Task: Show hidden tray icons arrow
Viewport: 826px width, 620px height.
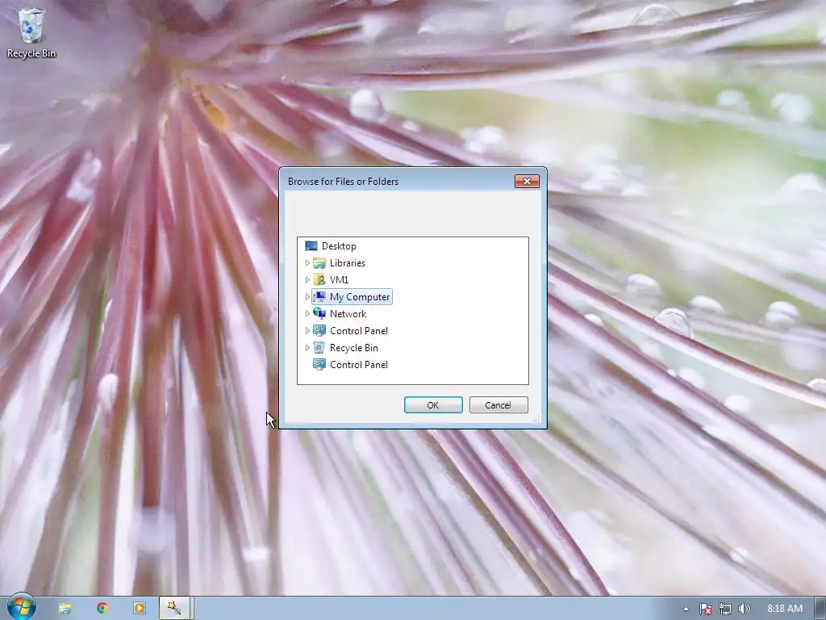Action: tap(686, 609)
